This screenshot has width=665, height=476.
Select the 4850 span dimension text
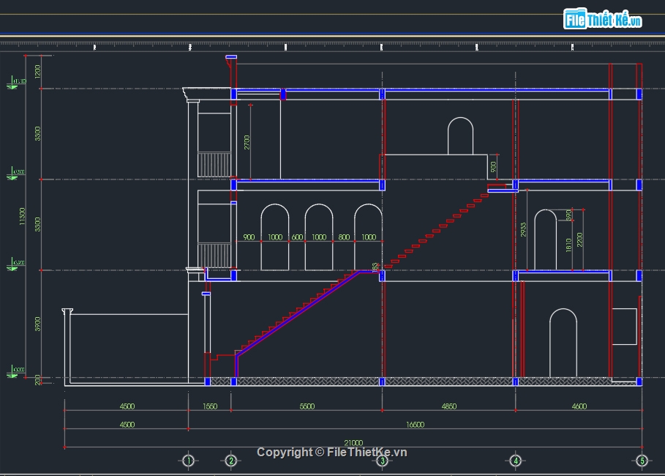[x=448, y=406]
